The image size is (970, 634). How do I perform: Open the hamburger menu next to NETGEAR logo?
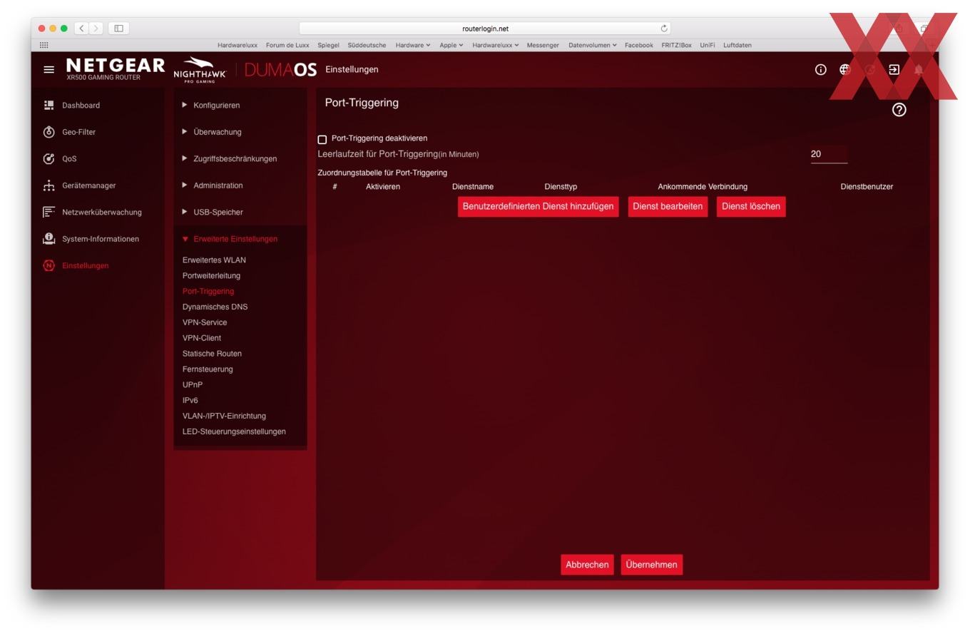(x=48, y=69)
